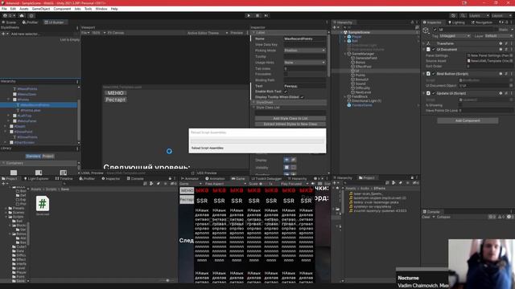Click Add Style Class to List button
Image resolution: width=515 pixels, height=289 pixels.
290,118
